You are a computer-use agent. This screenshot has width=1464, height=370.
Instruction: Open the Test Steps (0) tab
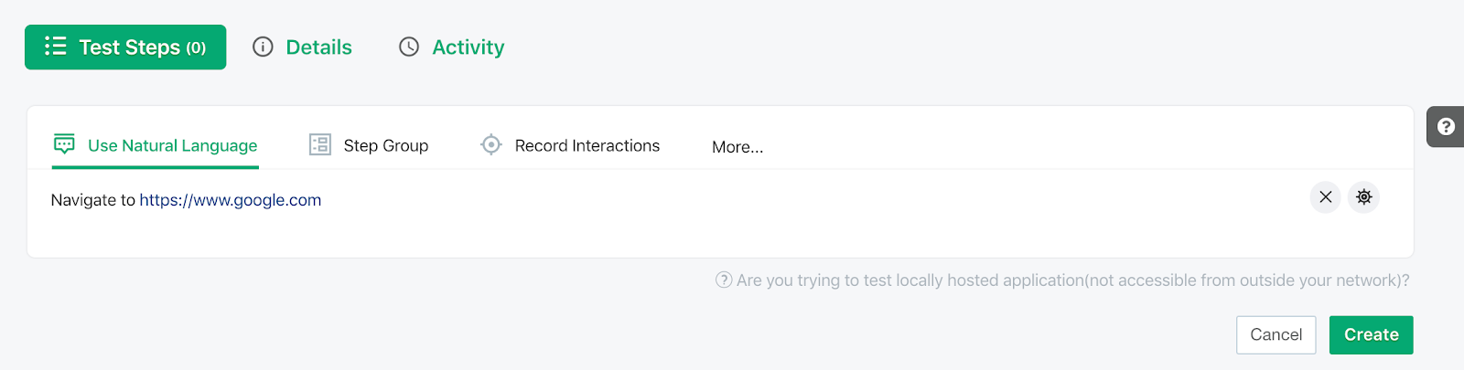125,47
